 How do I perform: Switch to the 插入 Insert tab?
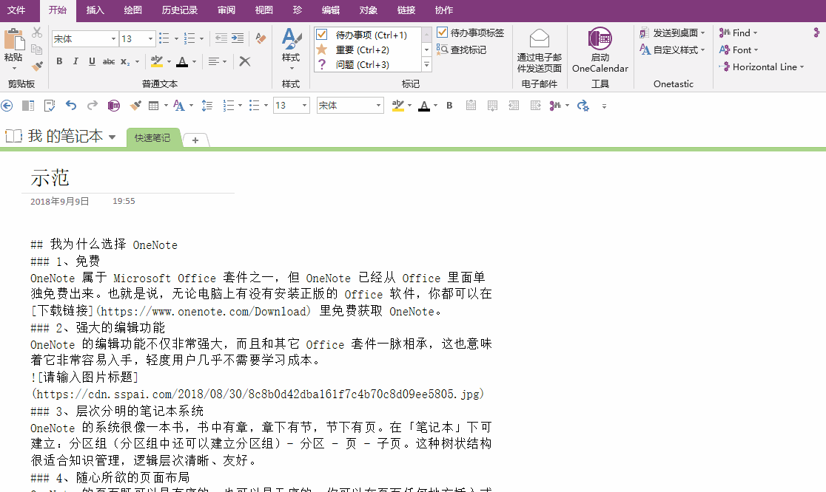(95, 10)
